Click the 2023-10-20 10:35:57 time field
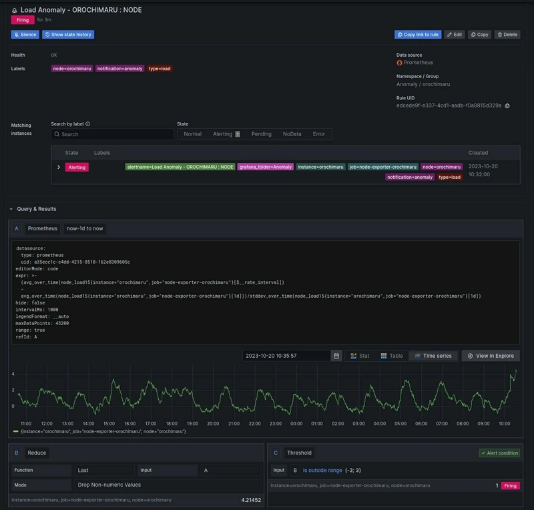 [286, 356]
